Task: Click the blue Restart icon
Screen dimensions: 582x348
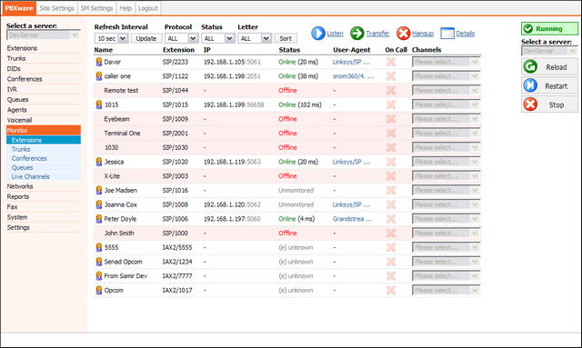Action: pos(530,85)
